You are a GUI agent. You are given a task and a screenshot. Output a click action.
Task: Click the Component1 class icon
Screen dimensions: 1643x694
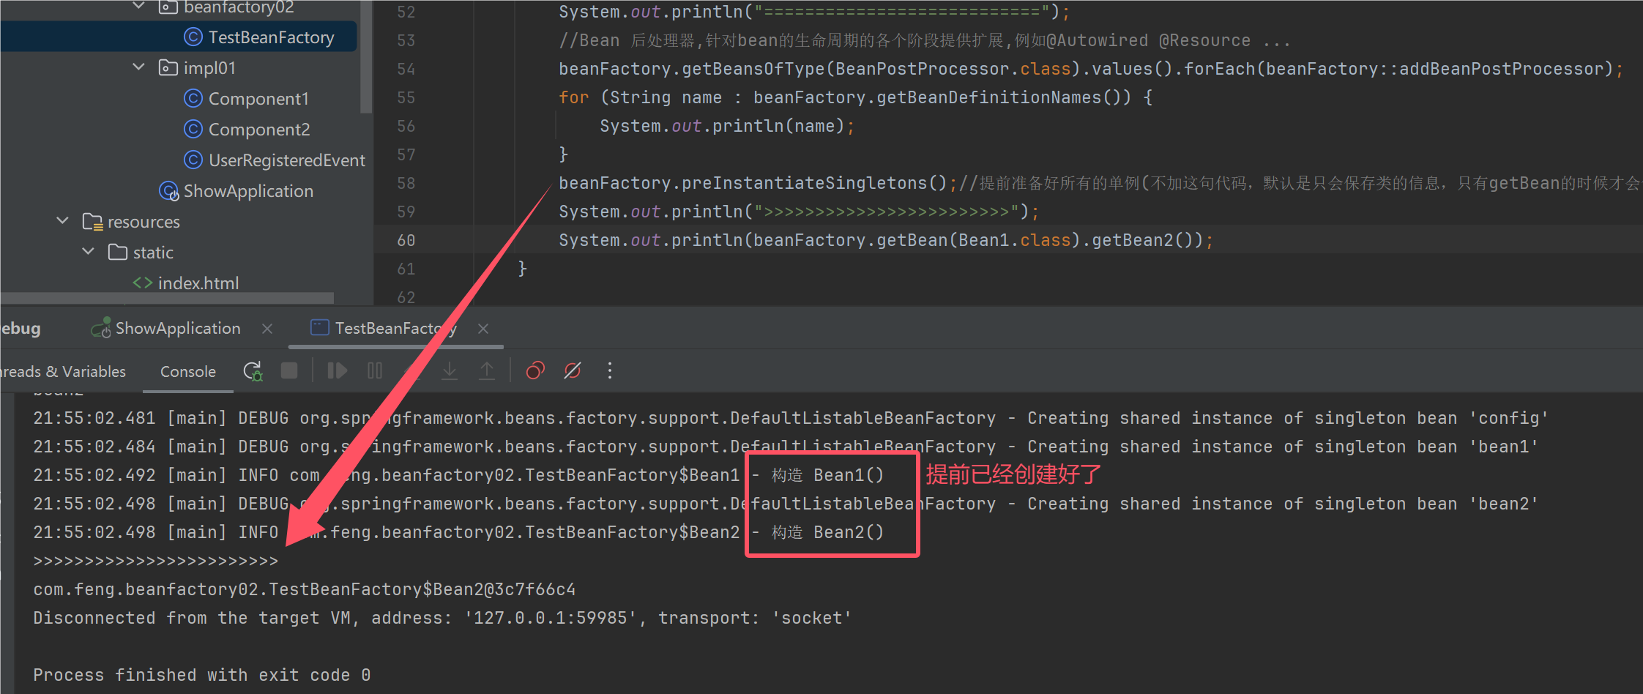(193, 98)
